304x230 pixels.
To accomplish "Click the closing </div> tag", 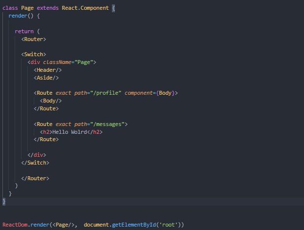I will pos(37,155).
